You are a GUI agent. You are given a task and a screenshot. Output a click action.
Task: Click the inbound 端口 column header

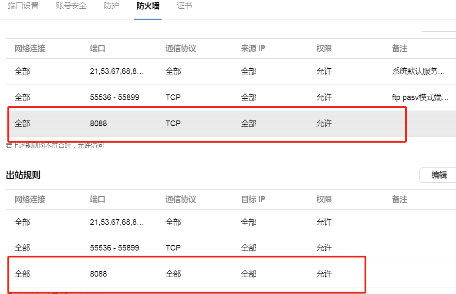98,49
